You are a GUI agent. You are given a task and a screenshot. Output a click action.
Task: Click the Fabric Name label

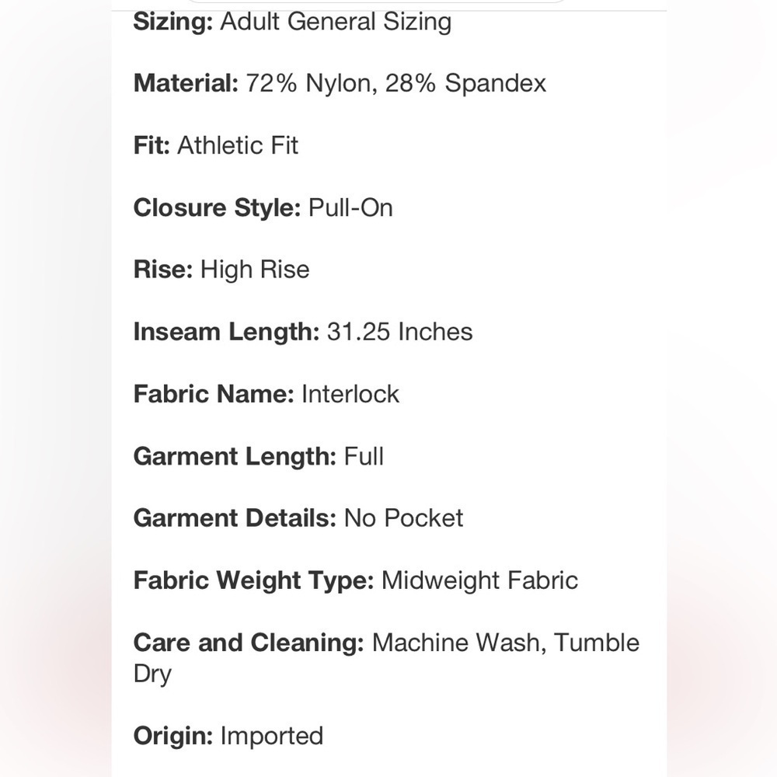pos(214,395)
